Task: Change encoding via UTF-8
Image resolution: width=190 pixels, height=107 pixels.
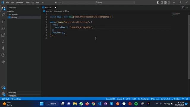Action: click(128, 99)
